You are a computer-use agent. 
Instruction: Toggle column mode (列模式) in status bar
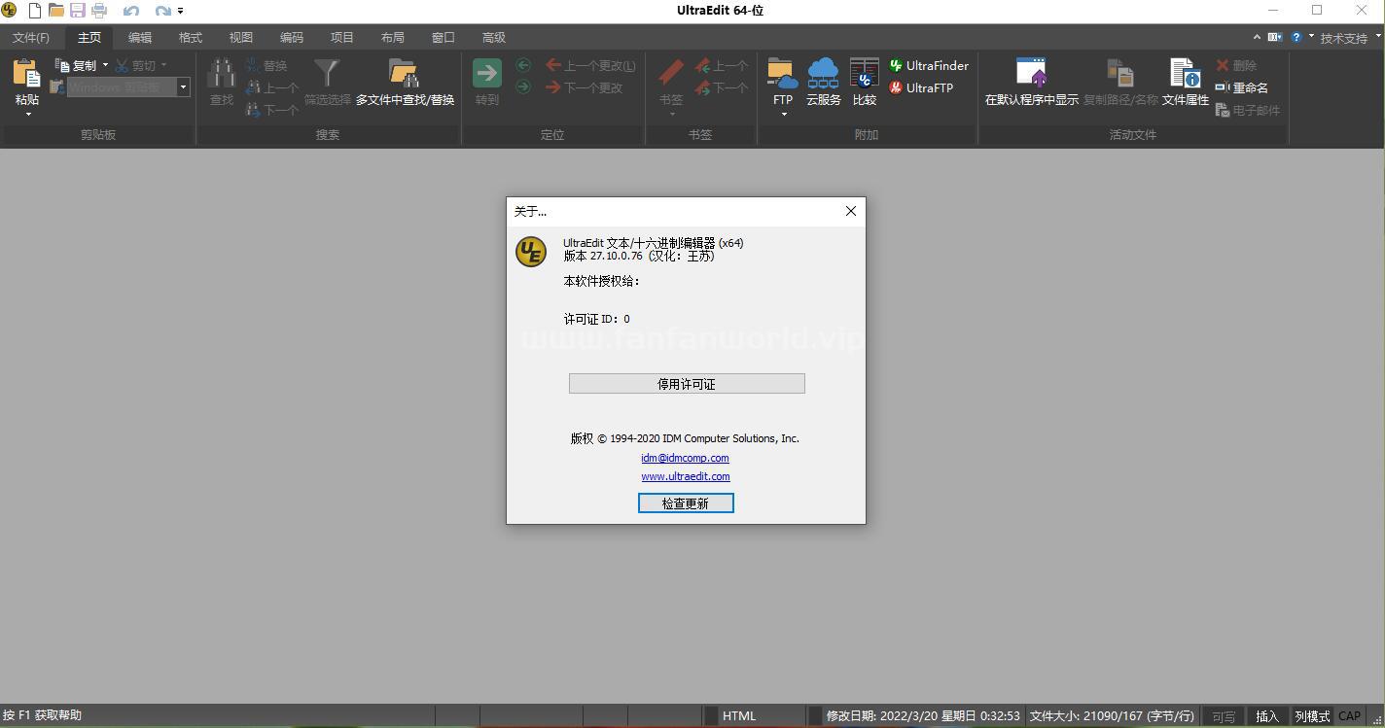point(1312,716)
